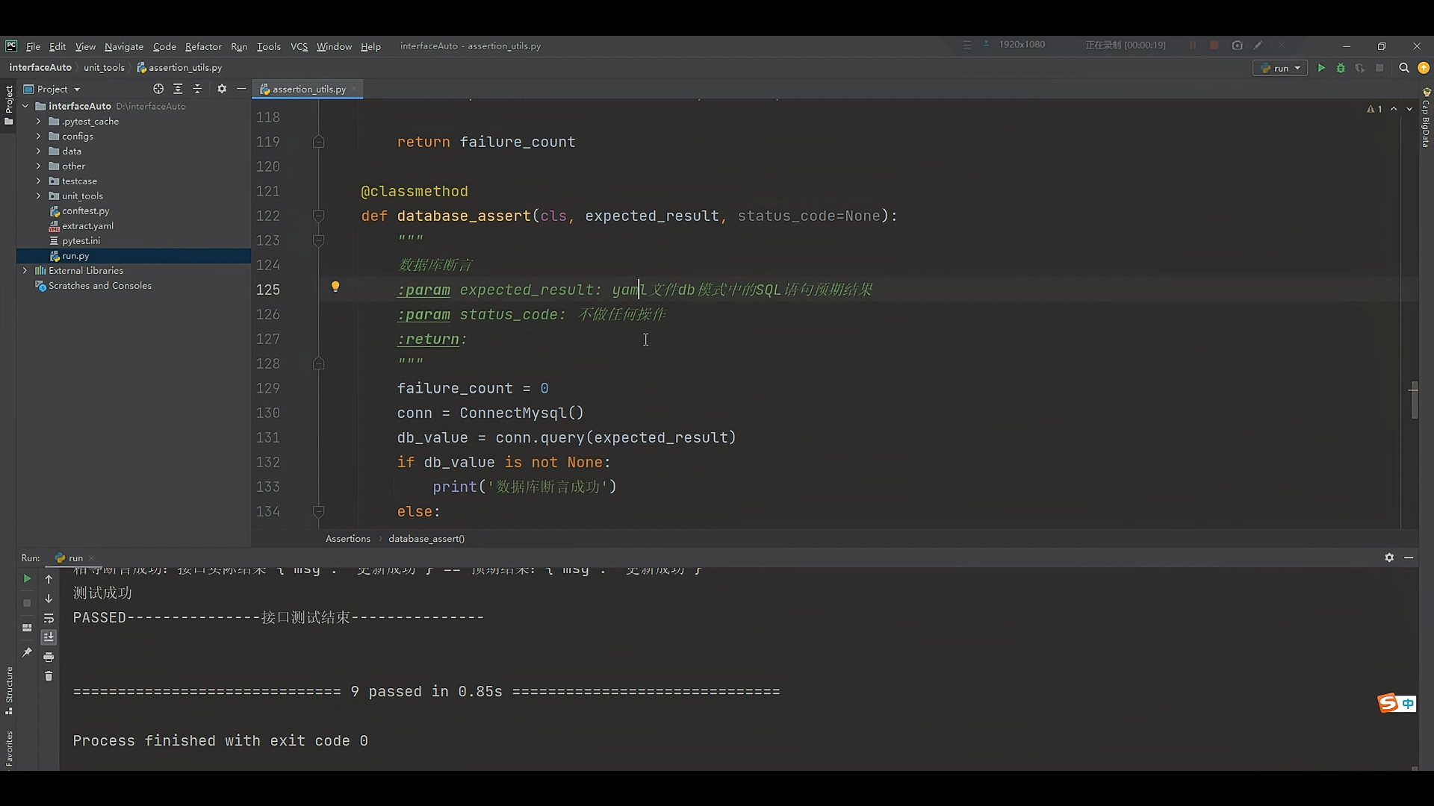Open the run configuration dropdown
The height and width of the screenshot is (806, 1434).
[1280, 68]
